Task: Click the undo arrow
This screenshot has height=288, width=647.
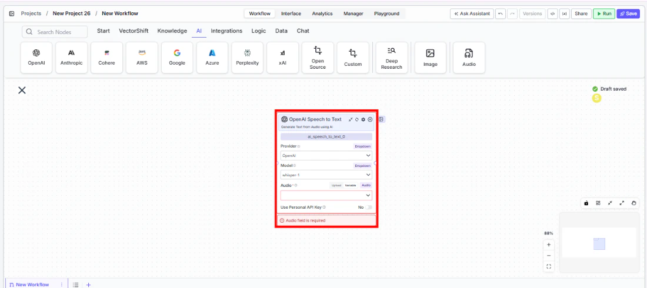Action: pos(500,14)
